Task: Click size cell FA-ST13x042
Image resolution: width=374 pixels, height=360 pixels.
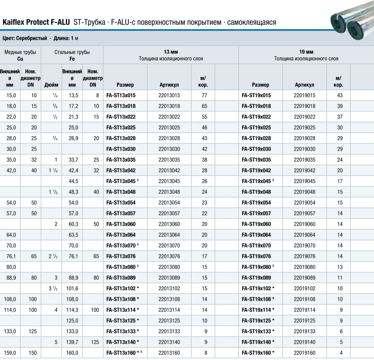Action: coord(121,171)
